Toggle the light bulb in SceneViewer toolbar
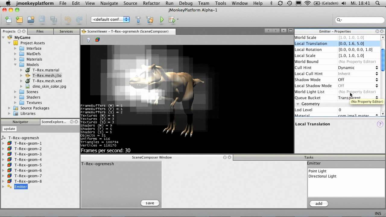Viewport: 386px width, 217px height. pyautogui.click(x=88, y=39)
